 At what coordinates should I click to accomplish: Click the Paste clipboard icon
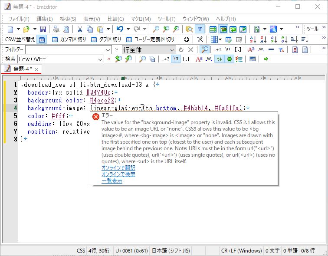100,29
